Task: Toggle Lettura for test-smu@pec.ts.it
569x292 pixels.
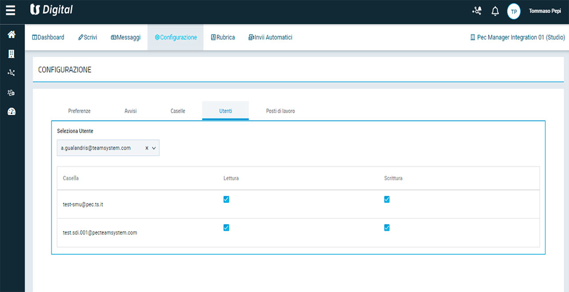Action: point(226,199)
